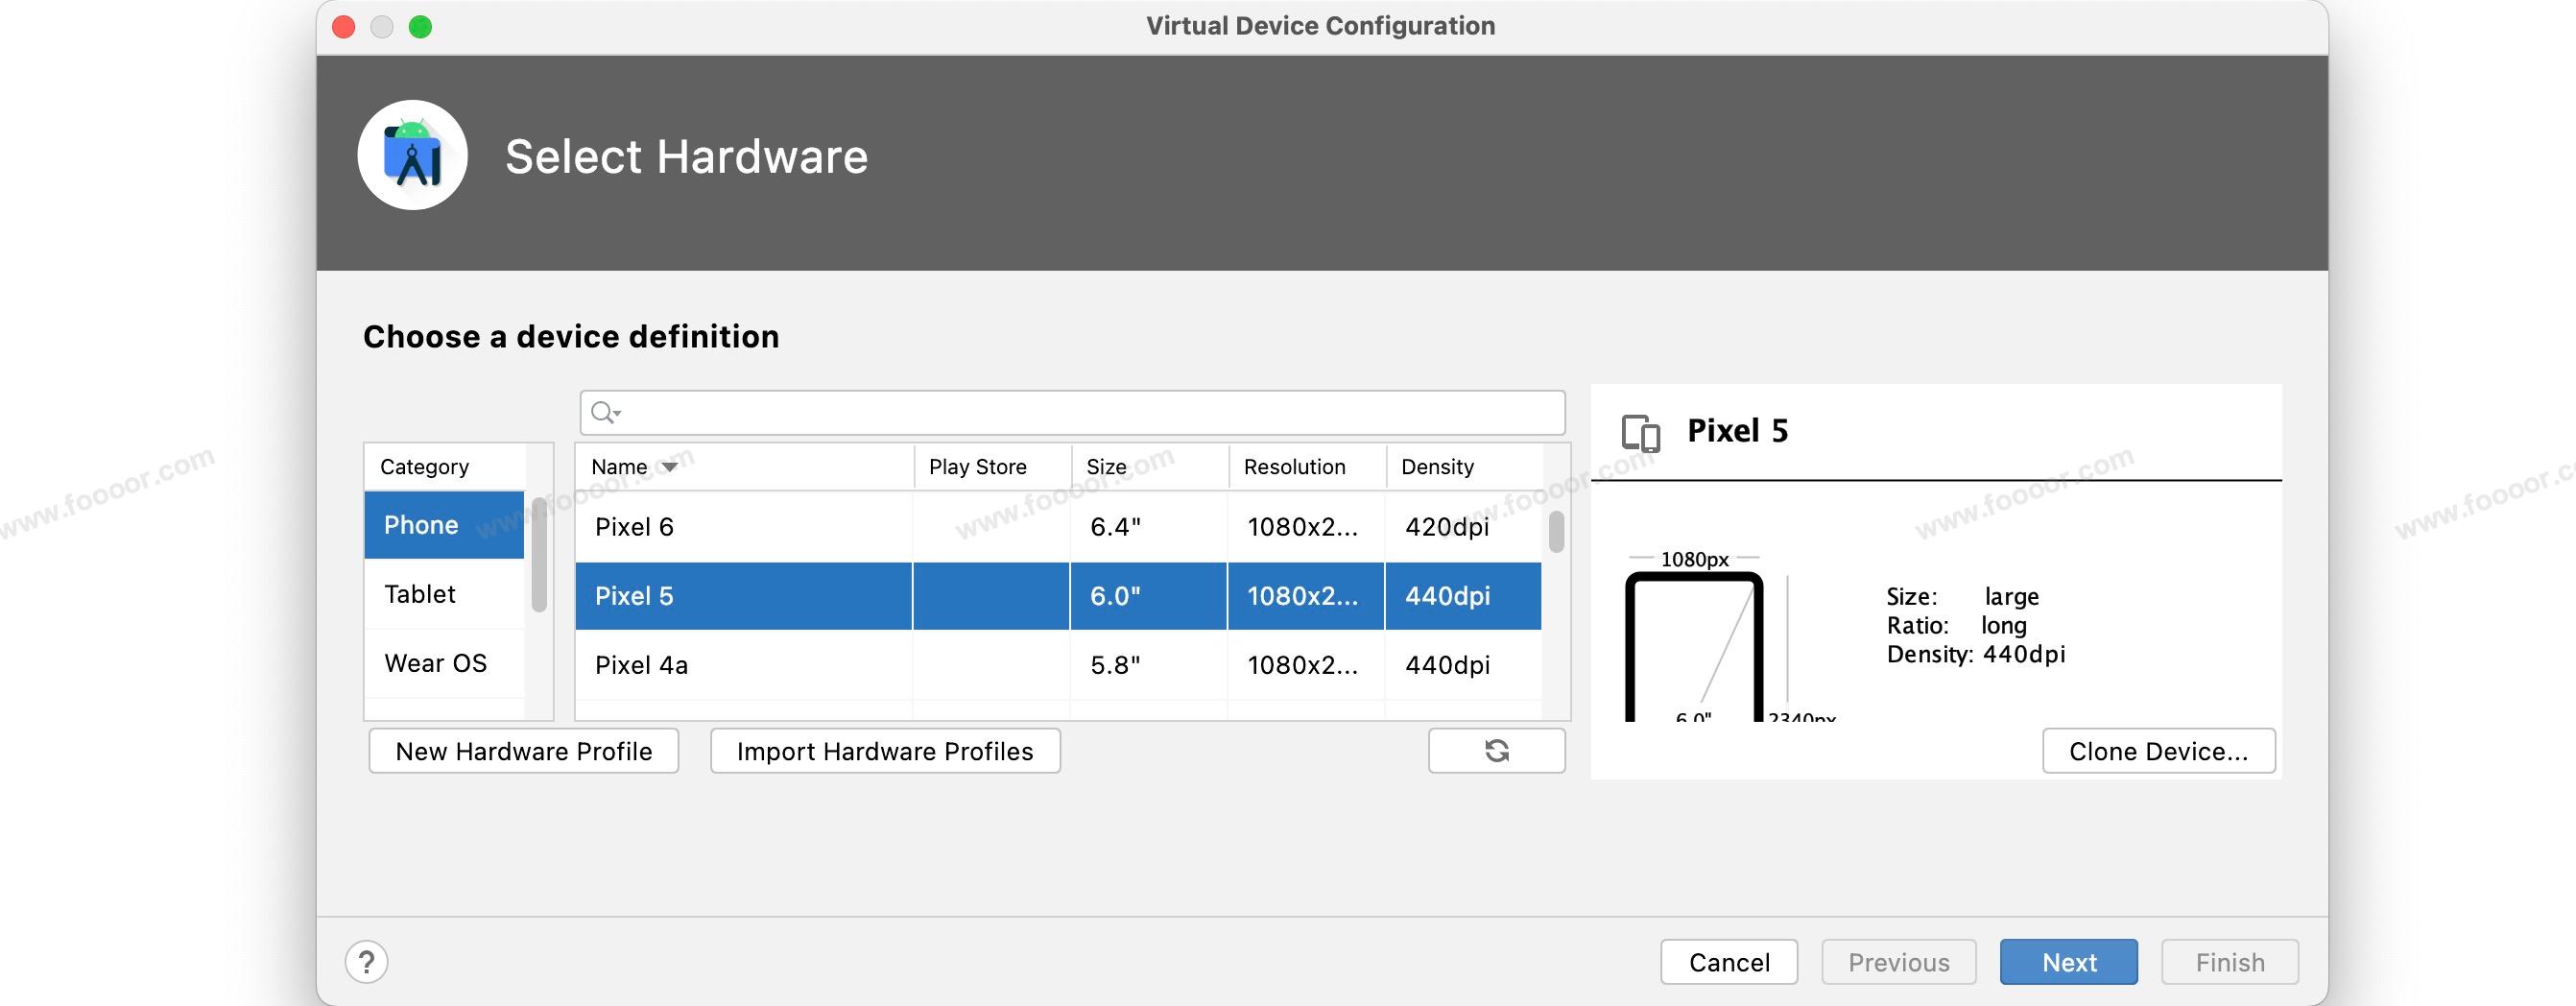Screen dimensions: 2576x1006
Task: Click the device table vertical scrollbar
Action: (1556, 532)
